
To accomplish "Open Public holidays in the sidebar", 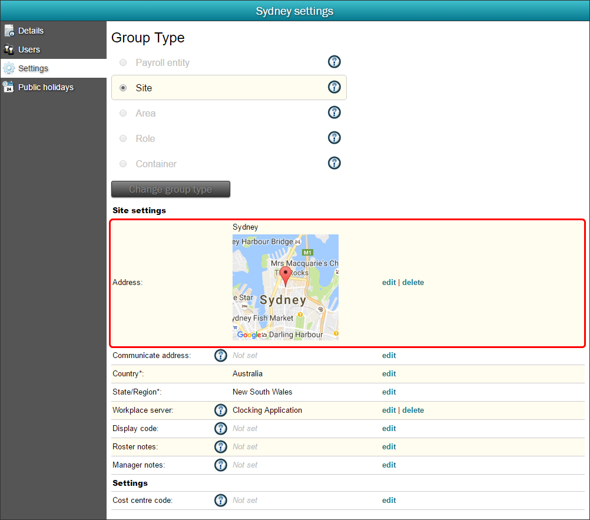I will tap(53, 87).
